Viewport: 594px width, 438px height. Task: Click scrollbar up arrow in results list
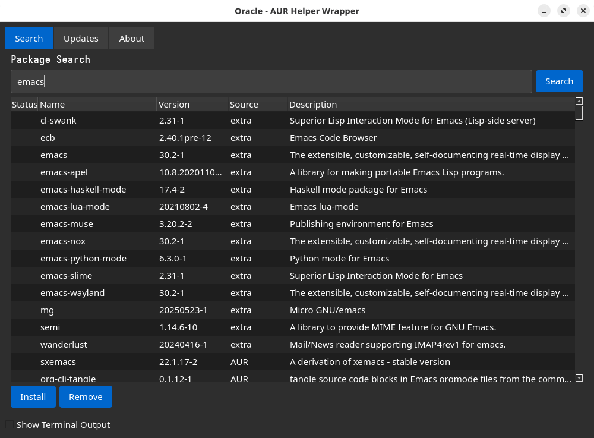(x=579, y=101)
